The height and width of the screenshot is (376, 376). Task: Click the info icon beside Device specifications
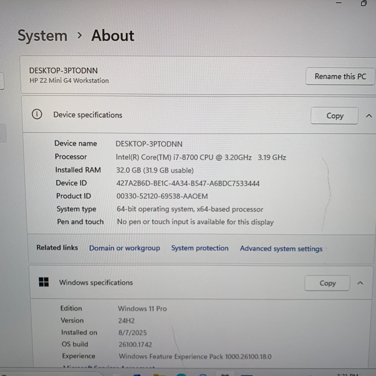pyautogui.click(x=37, y=114)
